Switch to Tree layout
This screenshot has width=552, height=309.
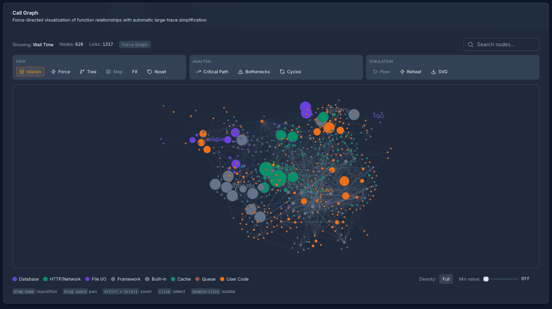pyautogui.click(x=88, y=71)
